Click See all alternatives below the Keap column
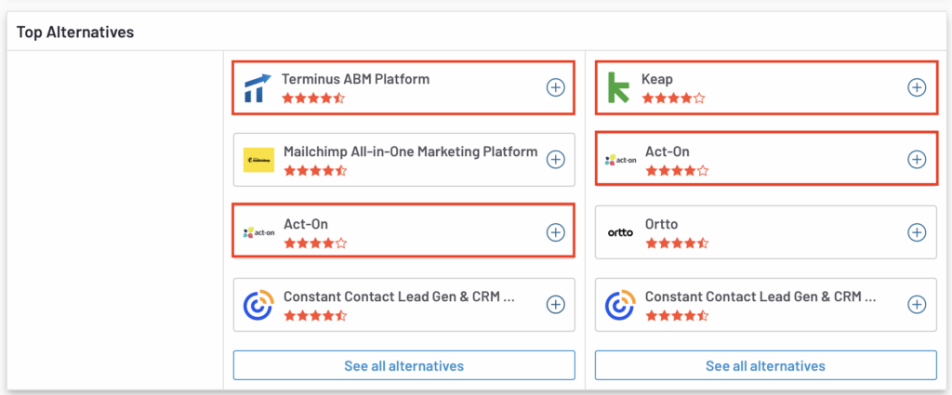 click(x=766, y=366)
